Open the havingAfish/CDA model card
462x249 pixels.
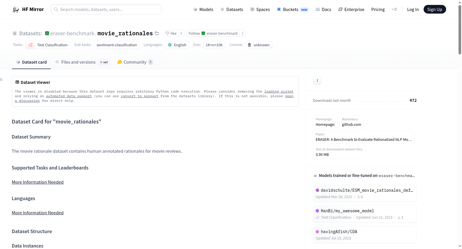tap(365, 235)
